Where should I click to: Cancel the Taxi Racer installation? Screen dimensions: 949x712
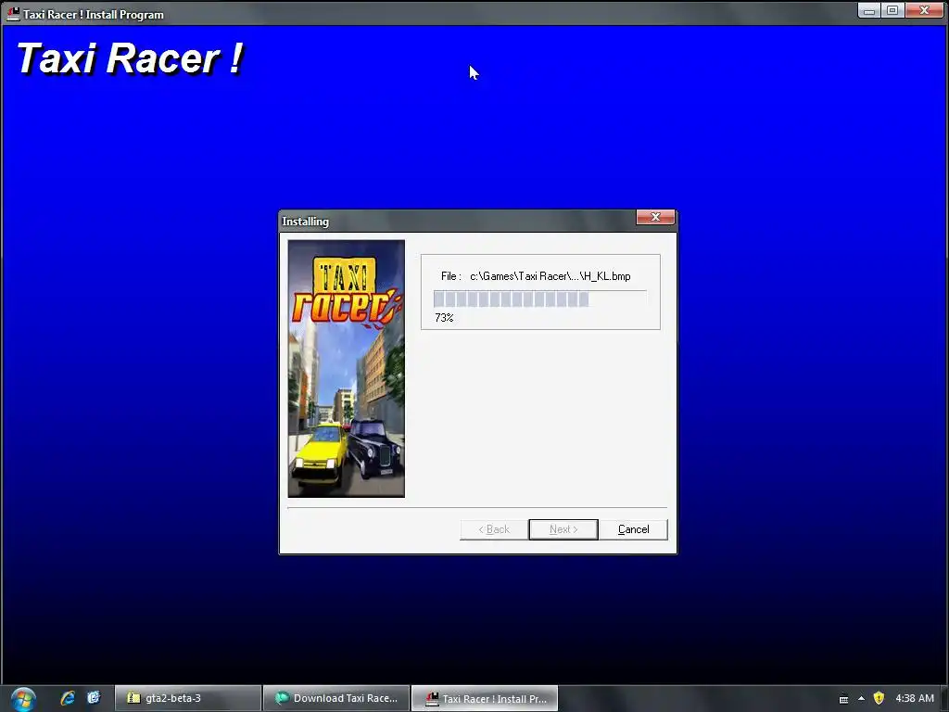(633, 529)
